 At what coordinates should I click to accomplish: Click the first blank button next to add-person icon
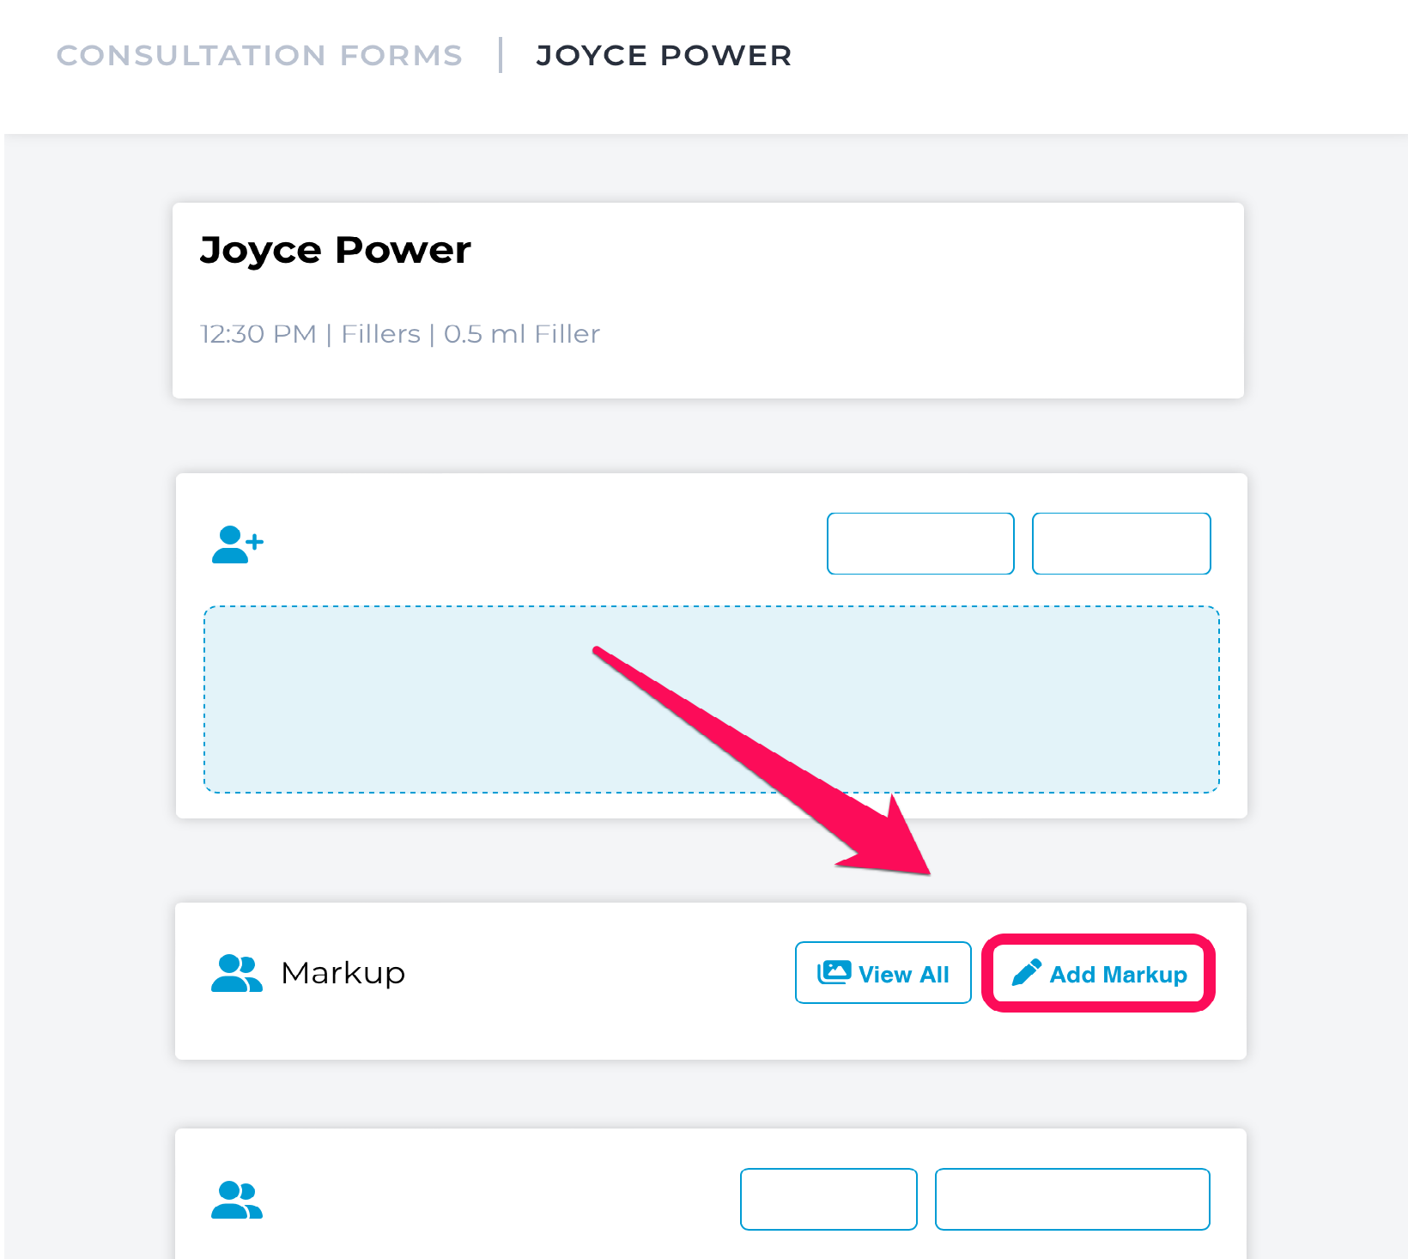click(x=920, y=544)
